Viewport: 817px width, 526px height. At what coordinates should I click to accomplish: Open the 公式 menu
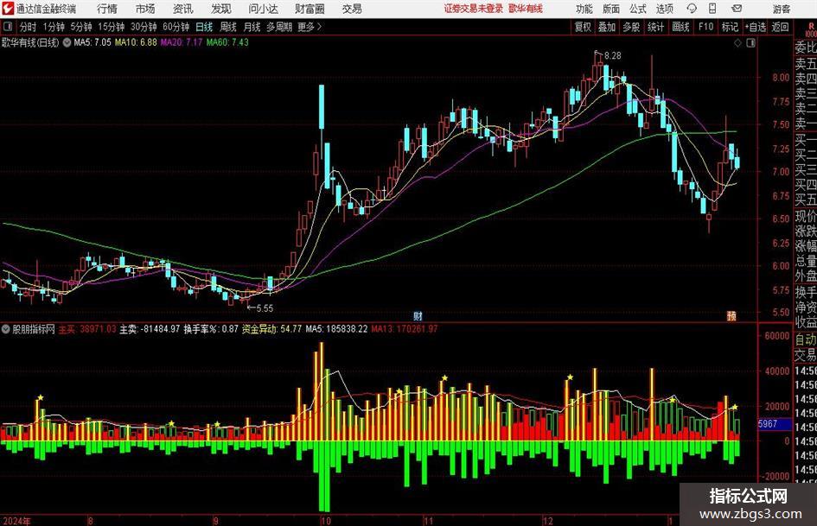638,9
